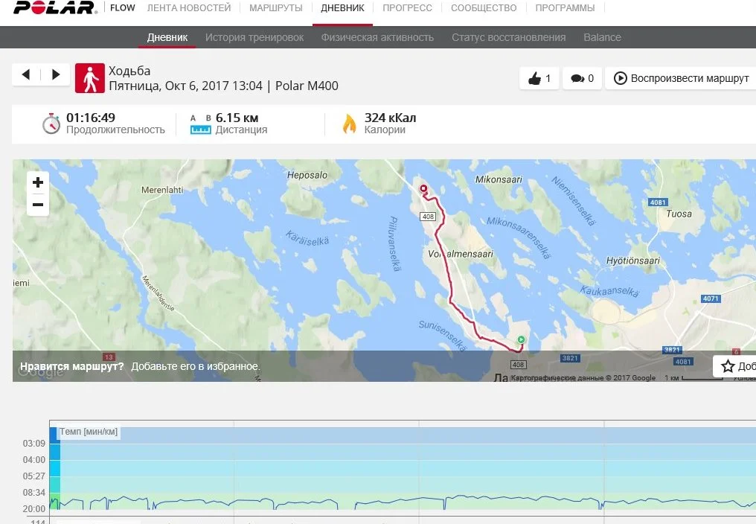The width and height of the screenshot is (756, 524).
Task: Click the calories flame icon
Action: (x=350, y=124)
